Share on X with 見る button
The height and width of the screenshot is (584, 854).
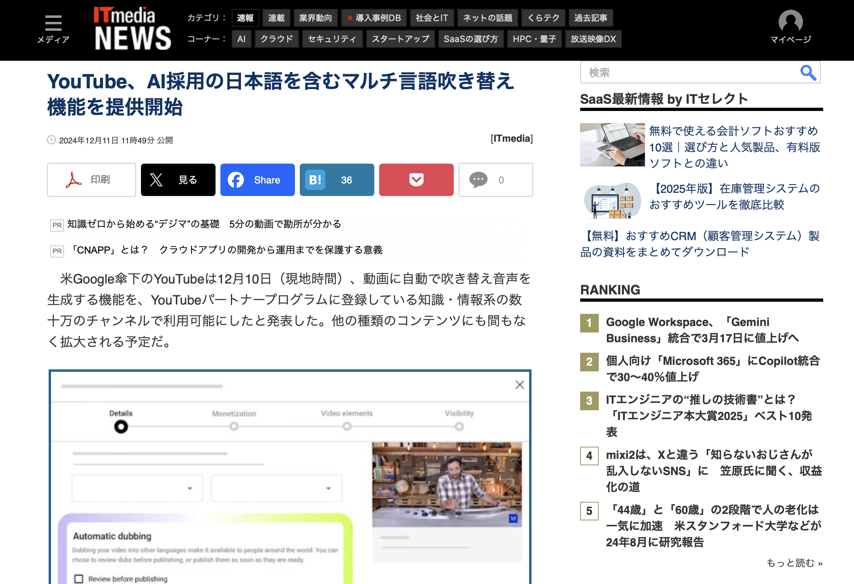pos(178,180)
